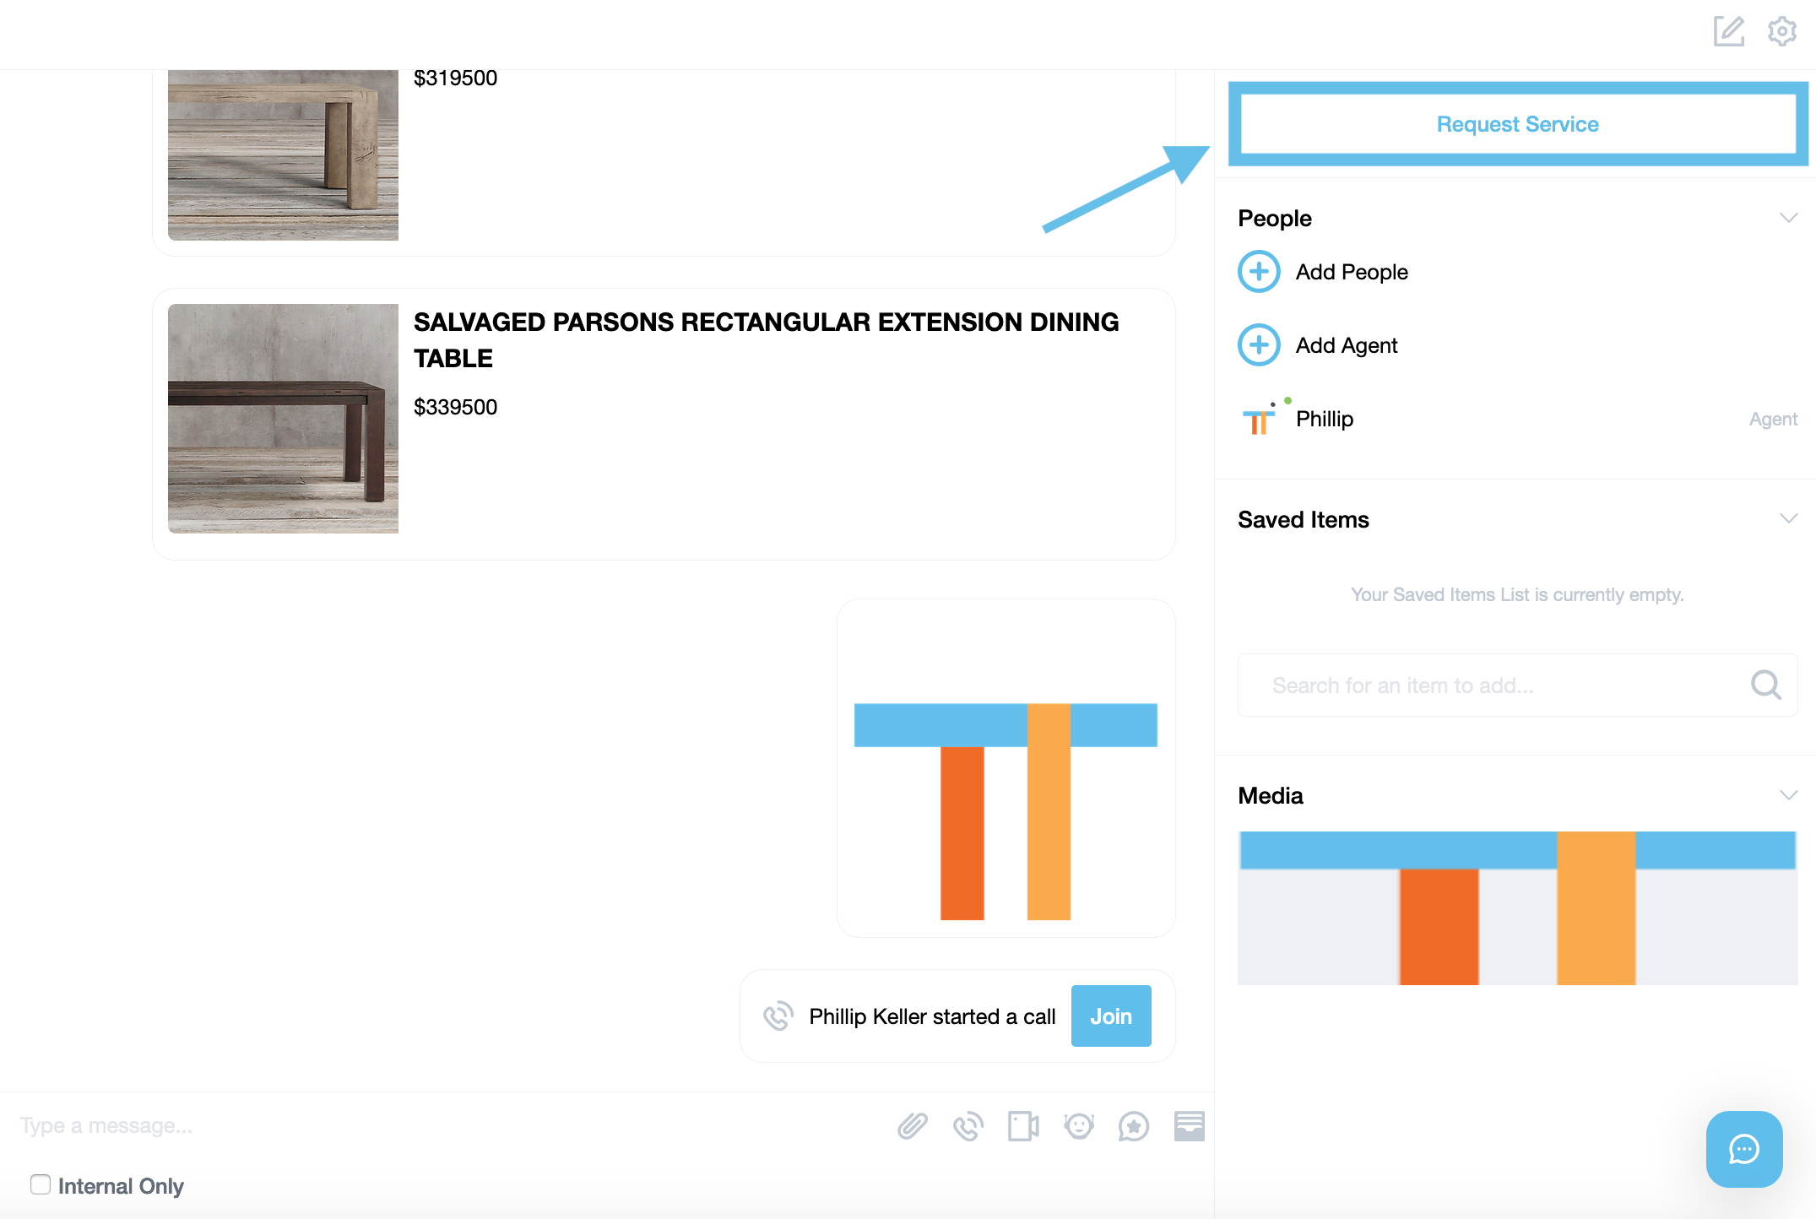Open the settings gear icon
This screenshot has width=1816, height=1219.
point(1782,31)
